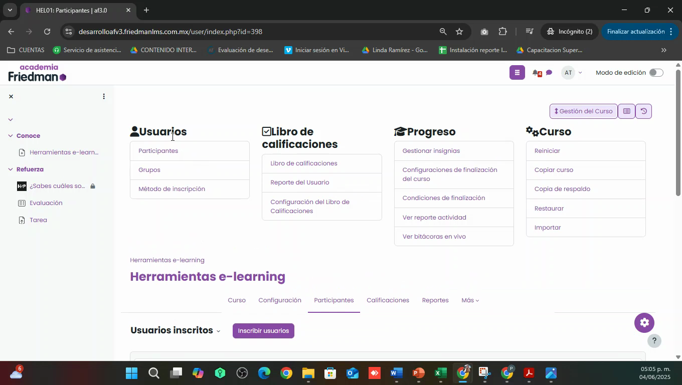Image resolution: width=682 pixels, height=385 pixels.
Task: Switch to the Configuración tab
Action: pyautogui.click(x=280, y=300)
